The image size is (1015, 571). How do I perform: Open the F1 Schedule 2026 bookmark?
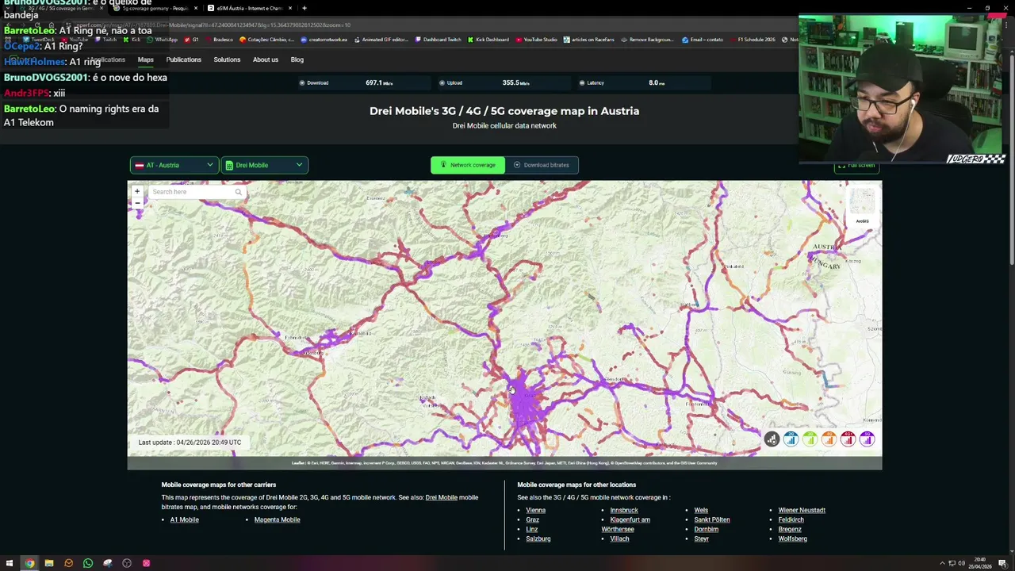pyautogui.click(x=753, y=40)
